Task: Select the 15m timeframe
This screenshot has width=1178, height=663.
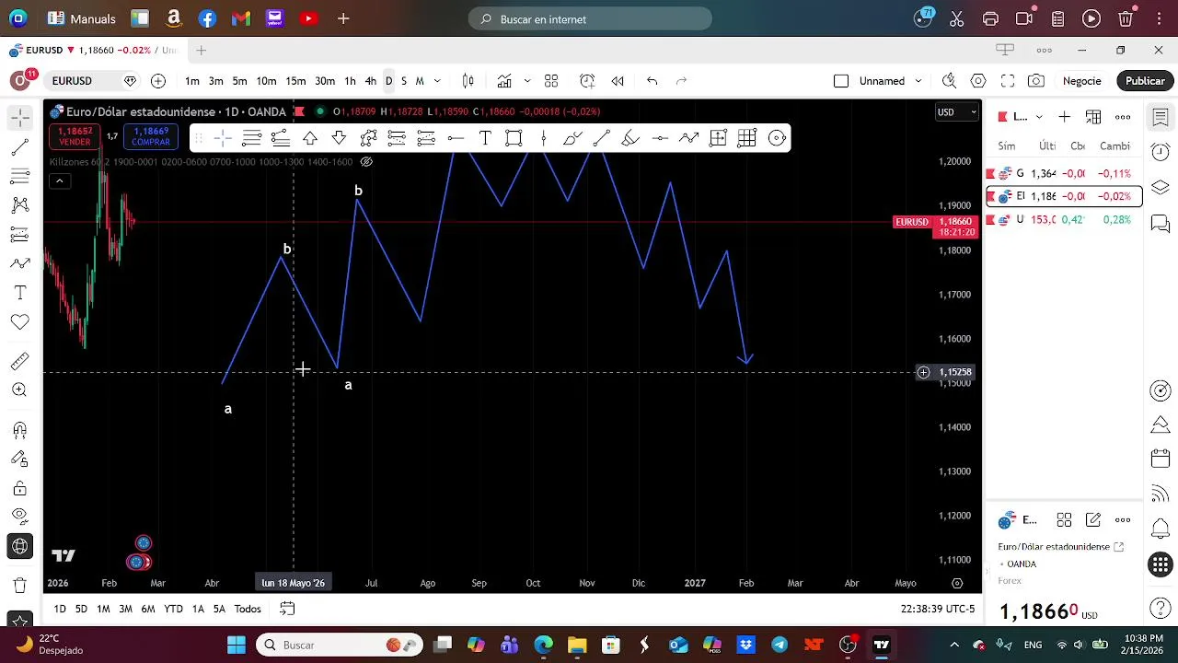Action: (295, 81)
